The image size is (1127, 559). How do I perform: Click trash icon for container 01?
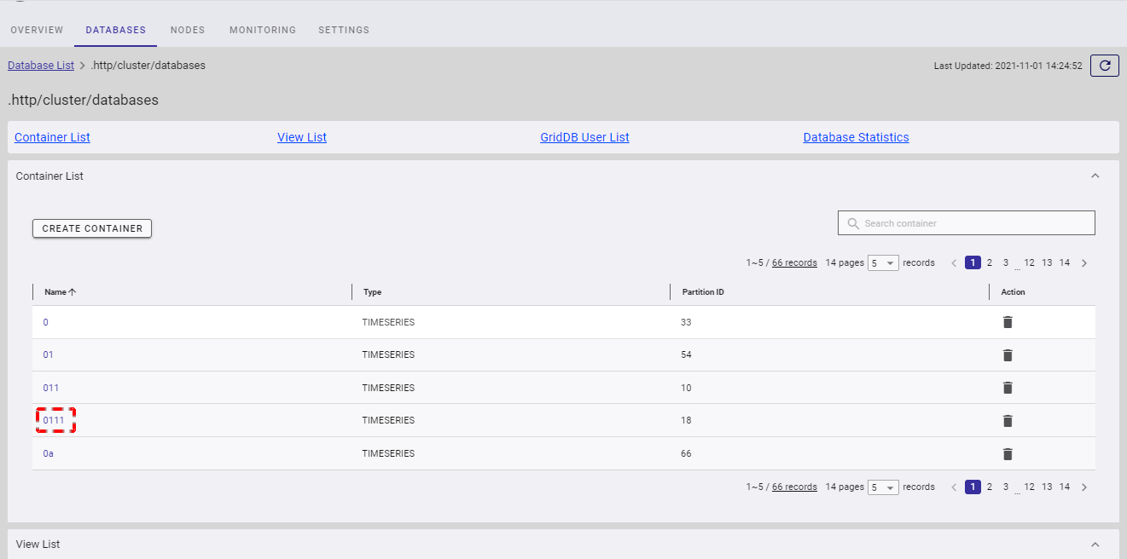[1008, 355]
